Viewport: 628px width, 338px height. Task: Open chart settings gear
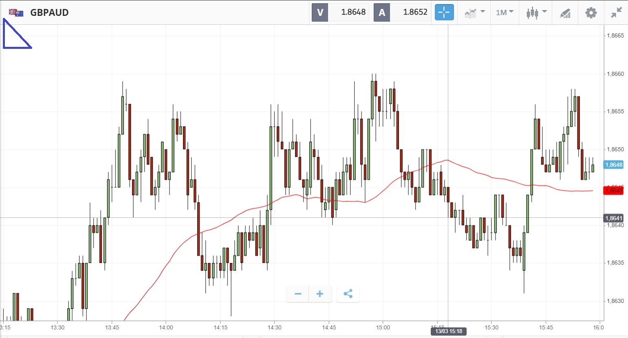[591, 13]
